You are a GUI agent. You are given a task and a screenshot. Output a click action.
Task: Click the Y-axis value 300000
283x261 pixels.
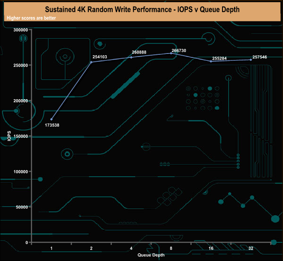[x=20, y=30]
